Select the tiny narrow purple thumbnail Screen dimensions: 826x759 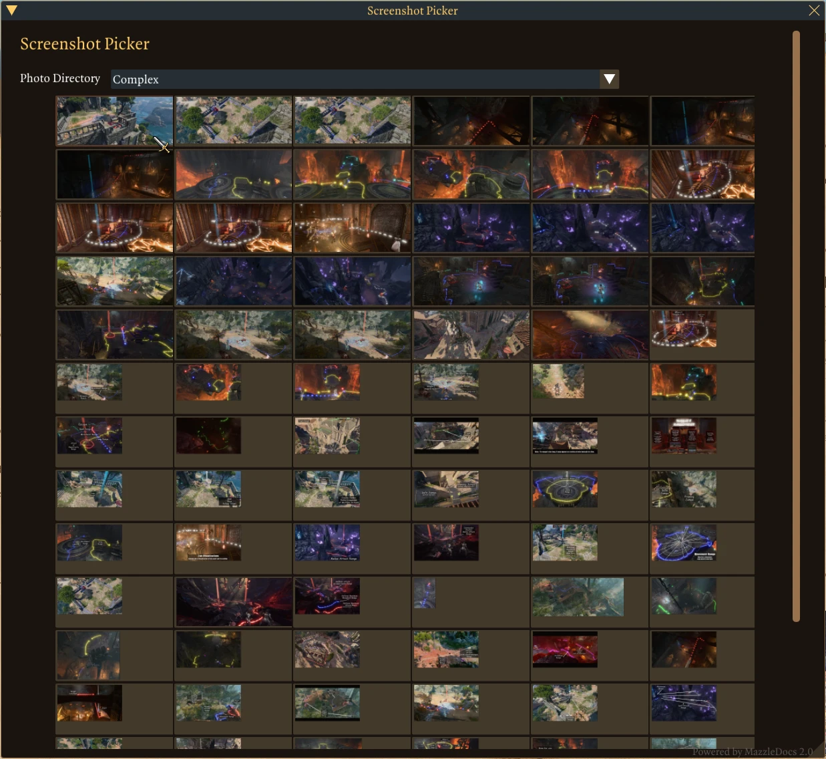tap(425, 593)
